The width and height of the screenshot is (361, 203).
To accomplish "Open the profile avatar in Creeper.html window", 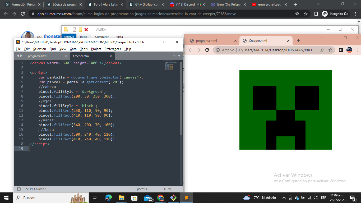I will tap(349, 50).
